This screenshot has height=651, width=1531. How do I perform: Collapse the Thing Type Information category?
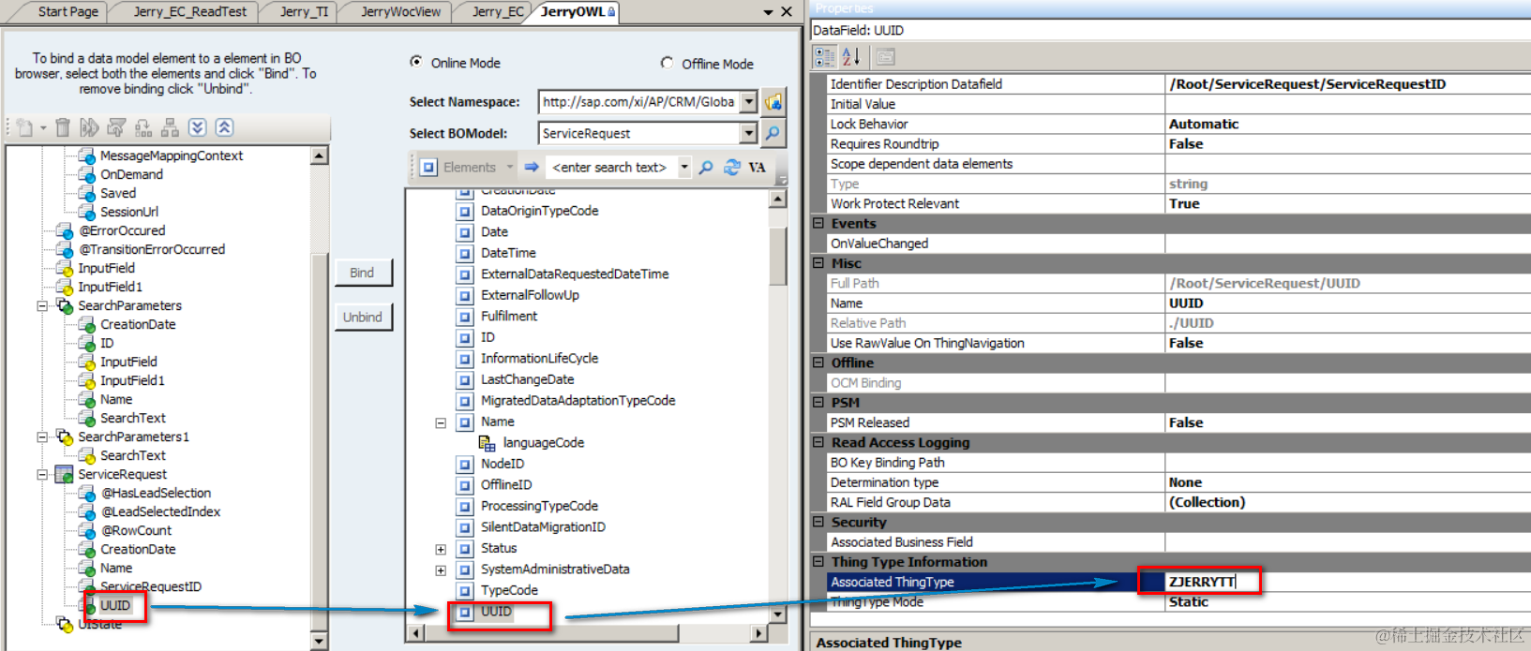(818, 561)
